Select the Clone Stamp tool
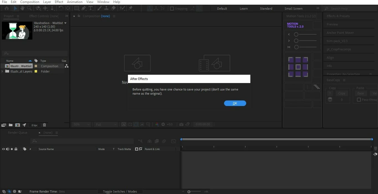This screenshot has height=194, width=378. click(106, 8)
